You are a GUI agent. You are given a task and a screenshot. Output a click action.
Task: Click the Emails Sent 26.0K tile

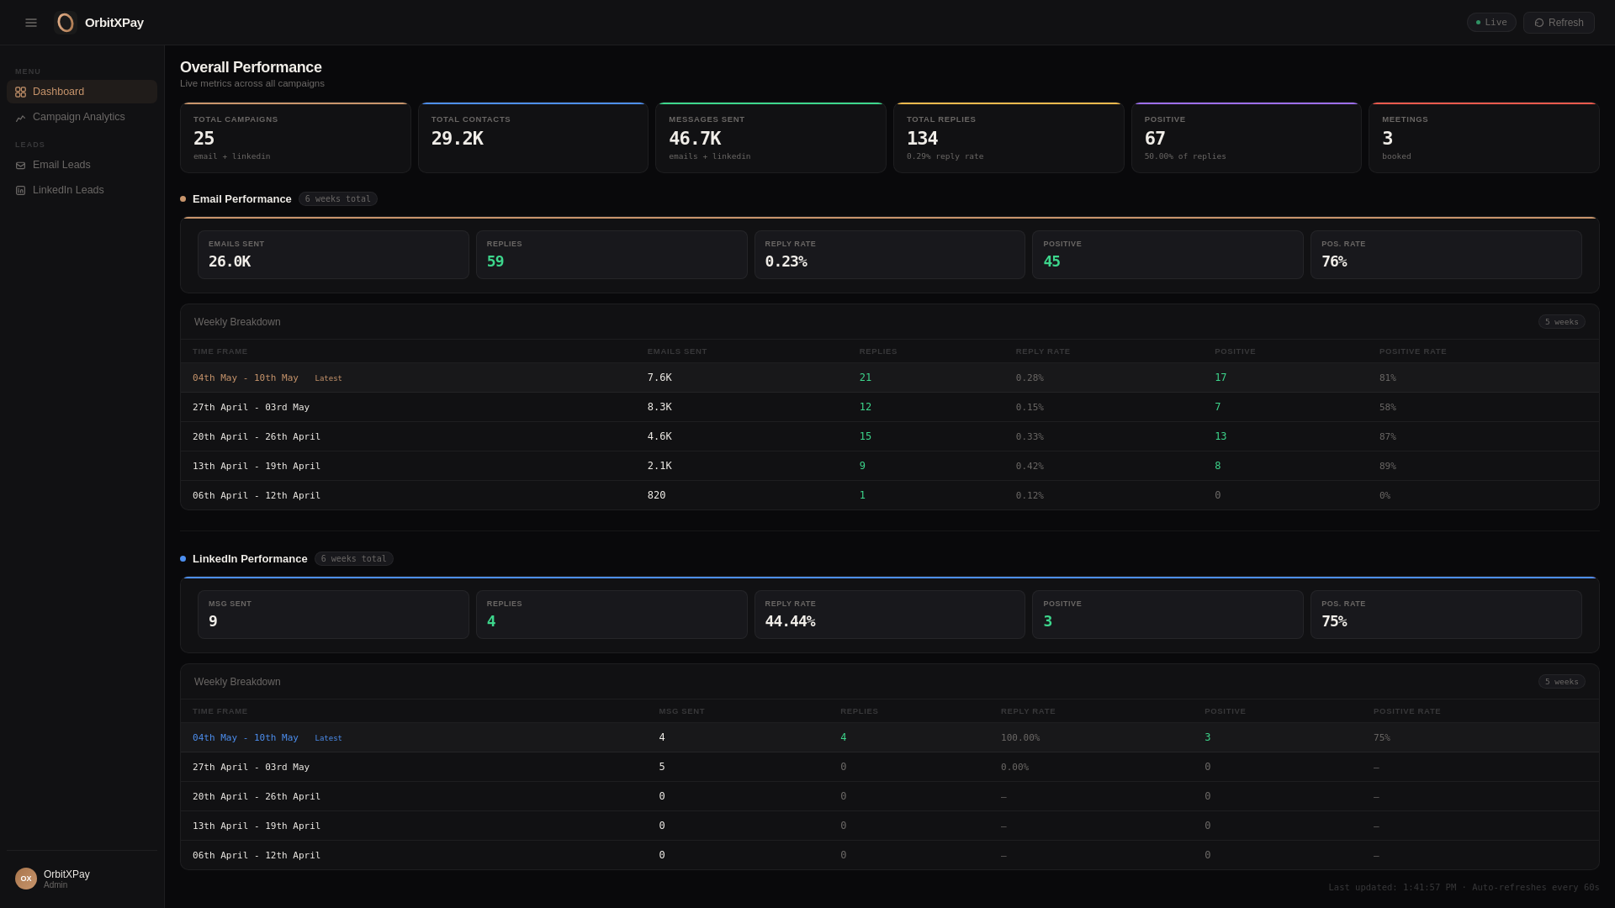[x=333, y=255]
